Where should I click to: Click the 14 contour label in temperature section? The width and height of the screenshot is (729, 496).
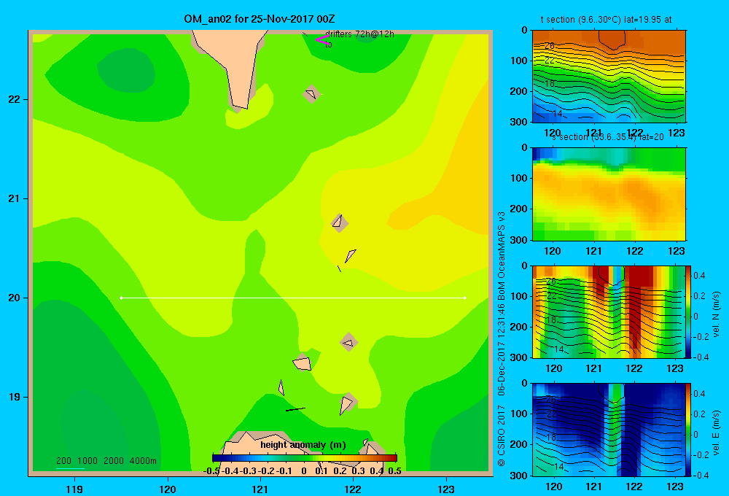[558, 114]
